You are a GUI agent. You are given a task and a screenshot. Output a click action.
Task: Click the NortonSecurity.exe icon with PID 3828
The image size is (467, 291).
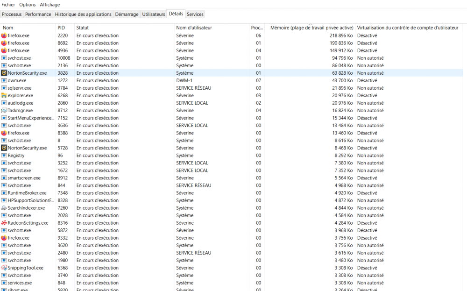click(x=4, y=73)
